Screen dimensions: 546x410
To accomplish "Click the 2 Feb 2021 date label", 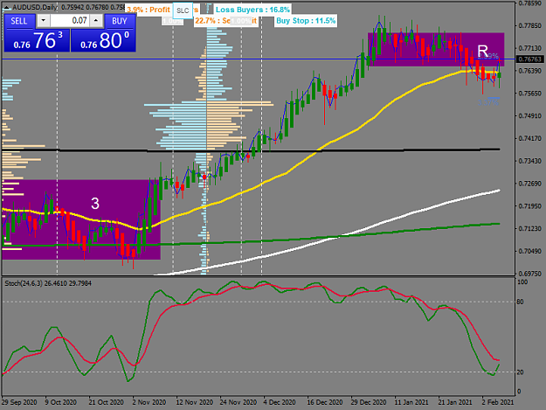I will (x=498, y=402).
